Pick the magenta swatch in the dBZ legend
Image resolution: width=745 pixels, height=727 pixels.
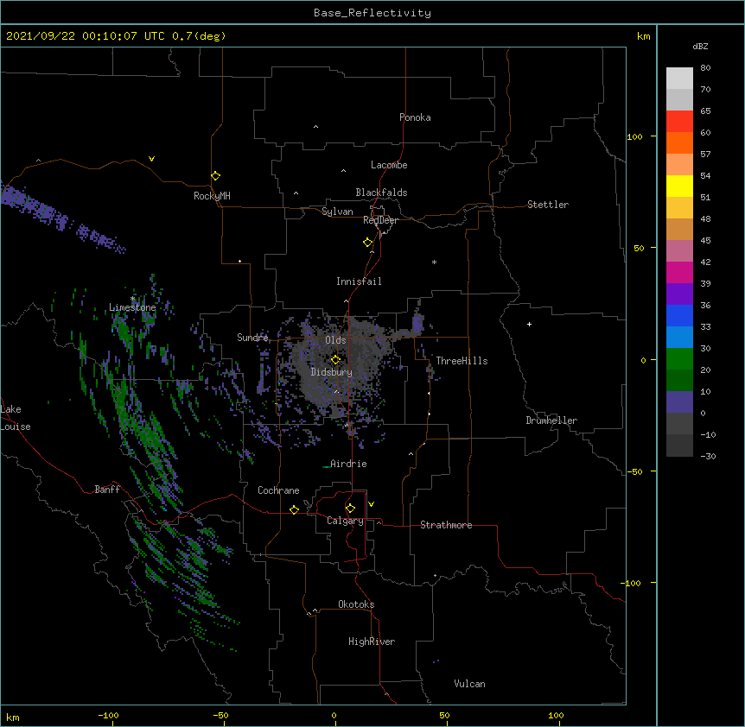tap(679, 272)
